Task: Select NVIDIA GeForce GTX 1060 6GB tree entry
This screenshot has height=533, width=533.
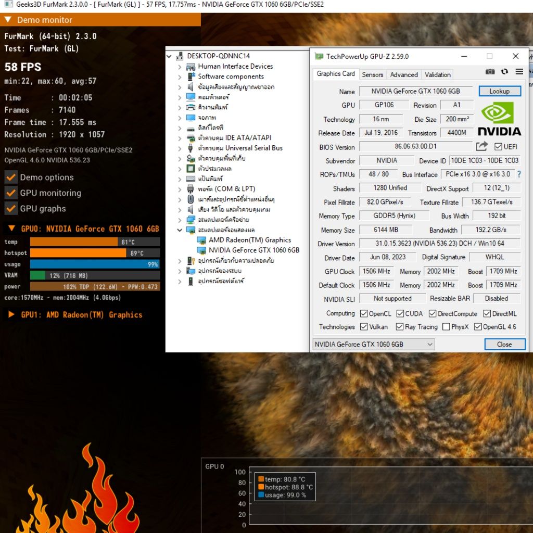Action: pyautogui.click(x=254, y=250)
